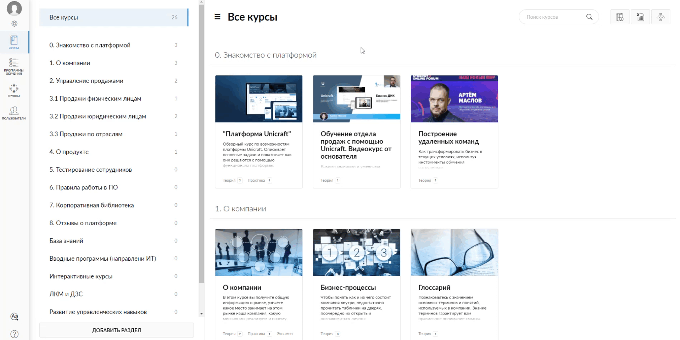Screen dimensions: 680x340
Task: Open the Бизнес-процессы course thumbnail
Action: [x=357, y=253]
